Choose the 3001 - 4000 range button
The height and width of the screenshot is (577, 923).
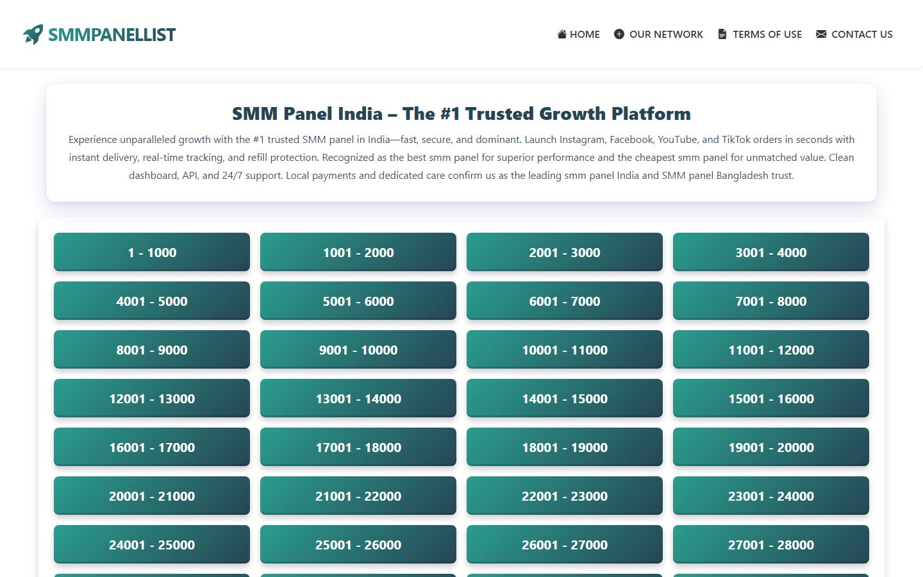coord(771,253)
